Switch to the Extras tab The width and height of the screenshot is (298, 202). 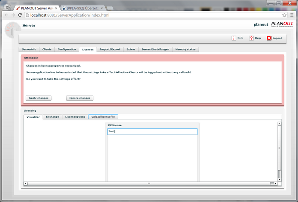(131, 49)
